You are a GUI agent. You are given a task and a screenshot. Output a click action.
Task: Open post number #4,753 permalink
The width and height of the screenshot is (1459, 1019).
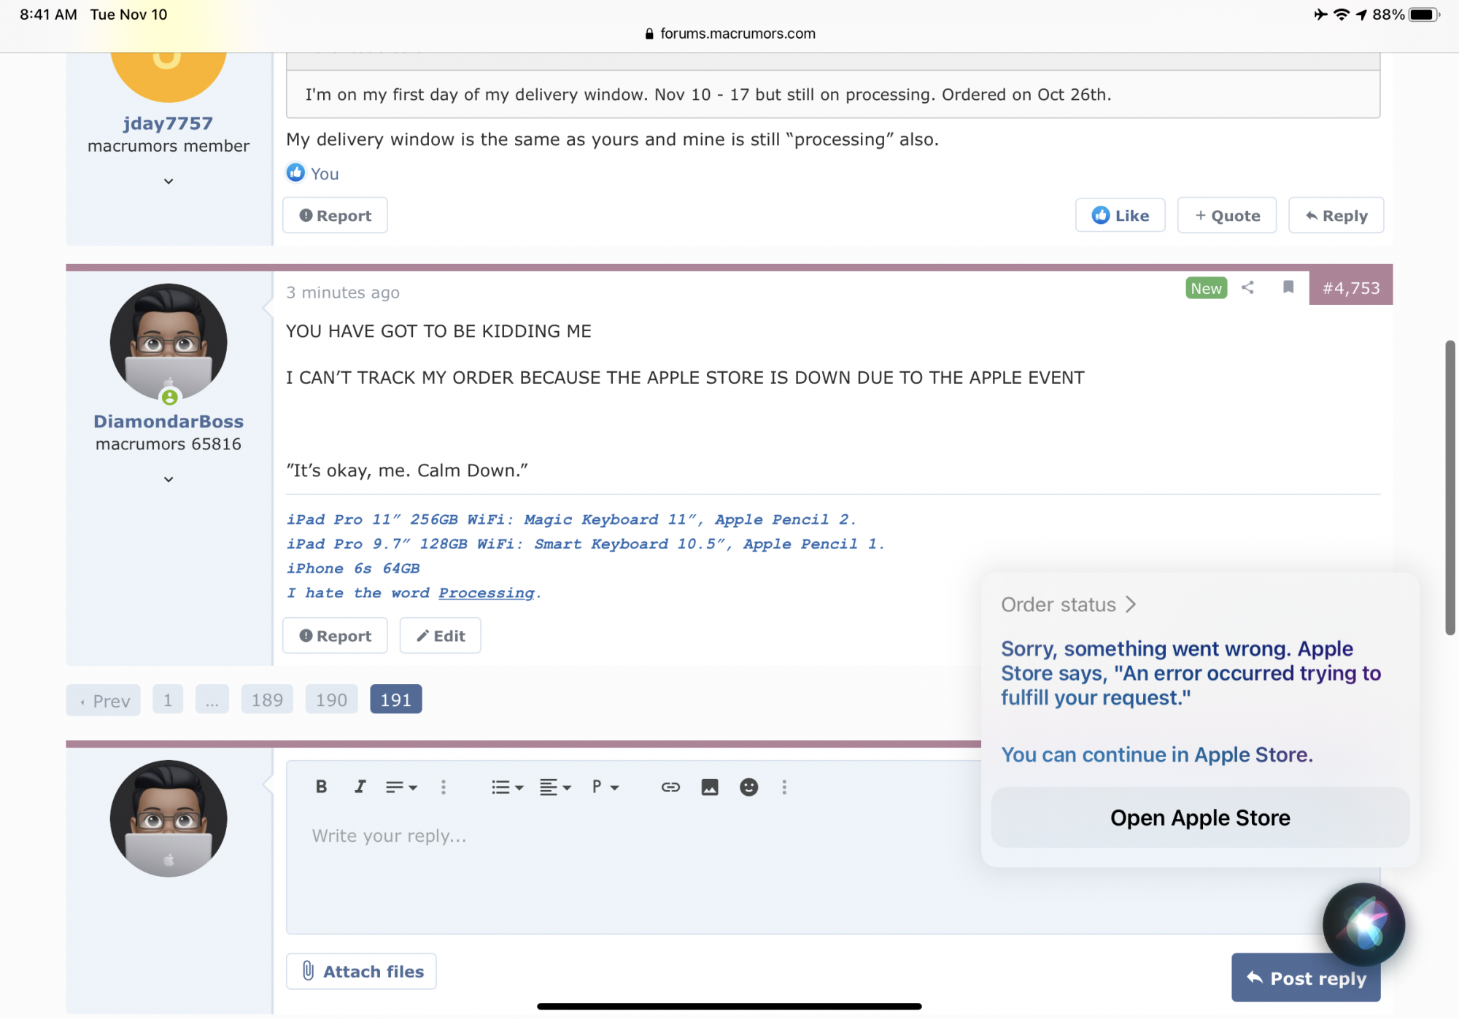pyautogui.click(x=1351, y=288)
